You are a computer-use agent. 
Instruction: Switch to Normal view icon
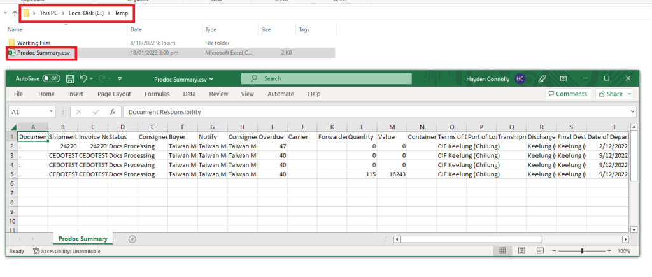[x=502, y=251]
